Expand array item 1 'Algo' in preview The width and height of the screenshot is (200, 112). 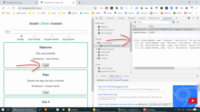pos(136,45)
